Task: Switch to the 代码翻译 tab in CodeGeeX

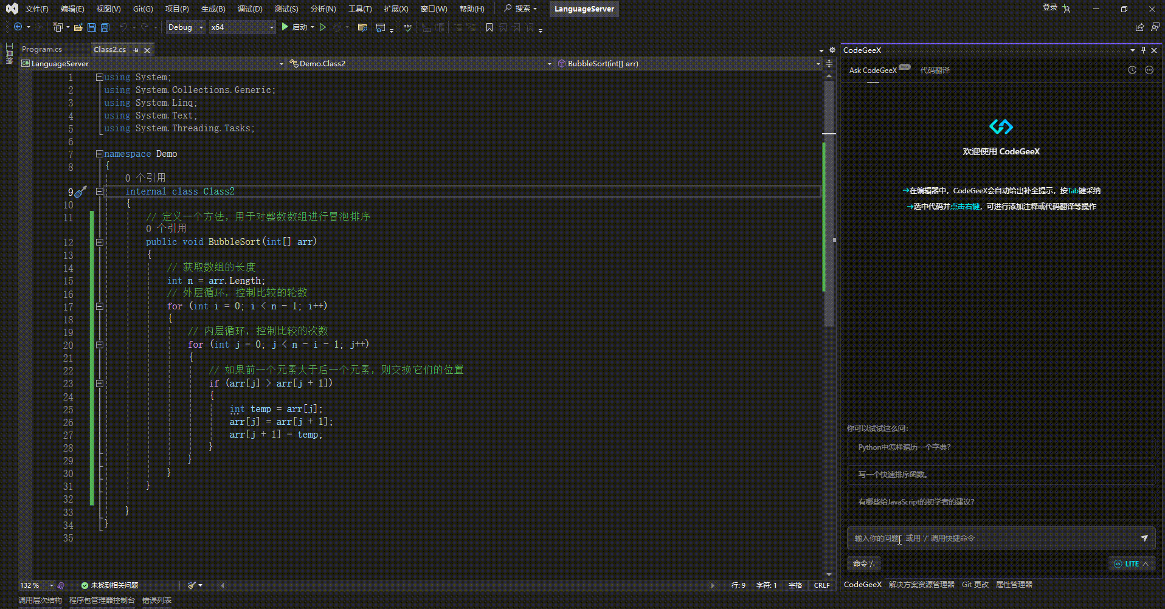Action: pyautogui.click(x=935, y=71)
